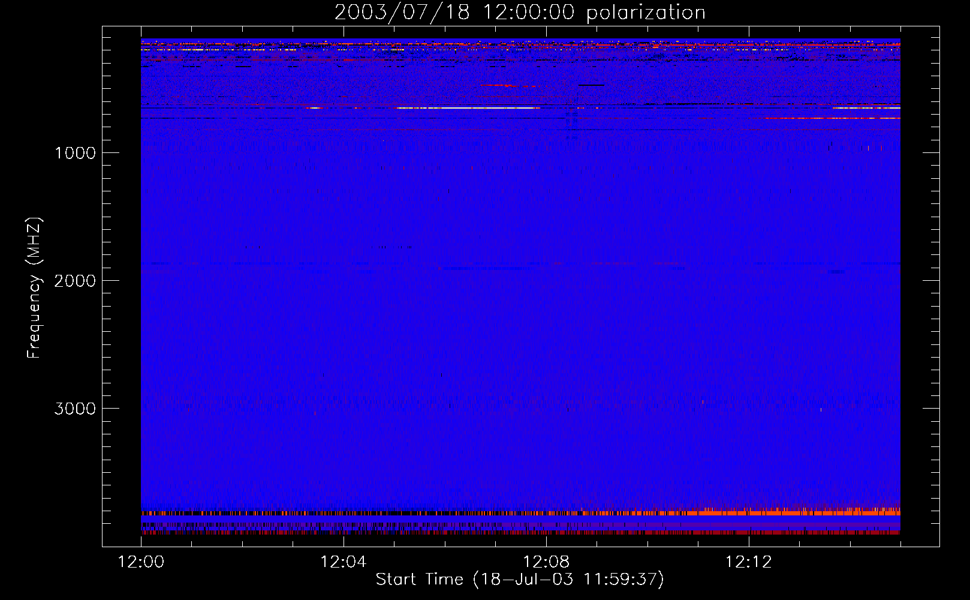Click the 1000 frequency tick label
Viewport: 970px width, 600px height.
(x=76, y=153)
